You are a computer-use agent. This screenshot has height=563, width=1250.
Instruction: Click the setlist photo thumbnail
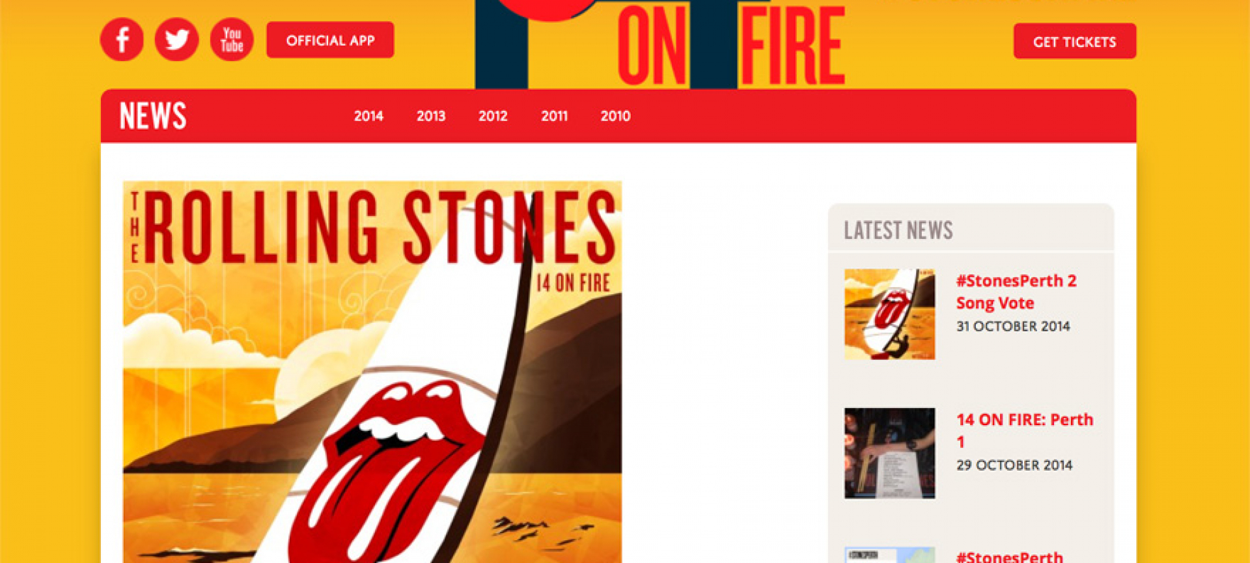click(890, 454)
